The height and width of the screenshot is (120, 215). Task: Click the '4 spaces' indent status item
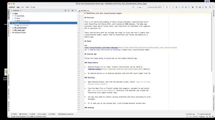pos(202,117)
